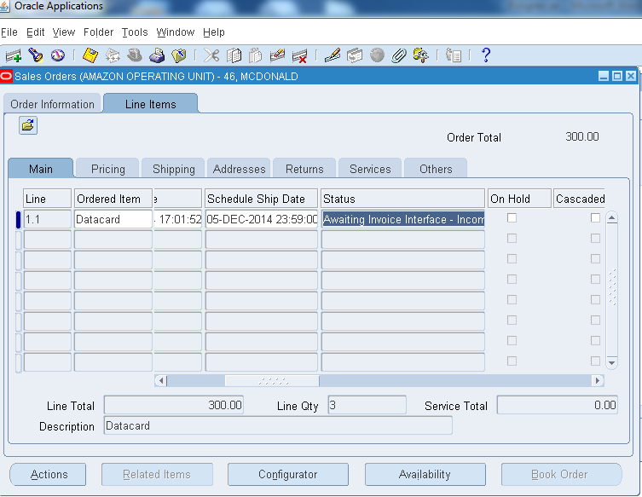Screen dimensions: 642x497
Task: Switch to the Services sub-tab
Action: [370, 169]
